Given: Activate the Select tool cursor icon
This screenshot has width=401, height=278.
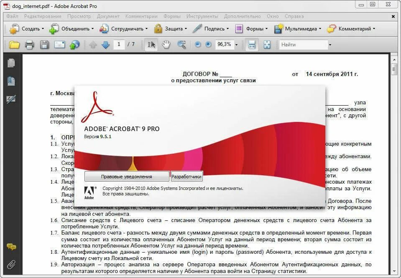Looking at the screenshot, I should pyautogui.click(x=151, y=45).
